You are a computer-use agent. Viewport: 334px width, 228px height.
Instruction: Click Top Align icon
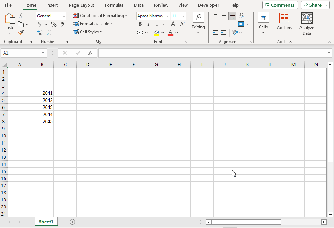pos(215,15)
